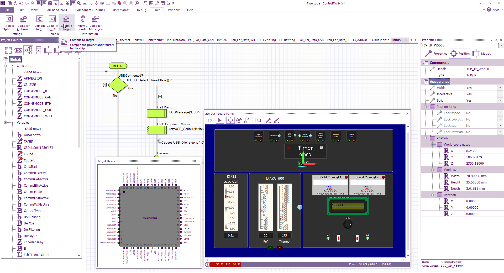Select the four-squares components icon in Project Explorer
The height and width of the screenshot is (273, 504).
(8, 50)
